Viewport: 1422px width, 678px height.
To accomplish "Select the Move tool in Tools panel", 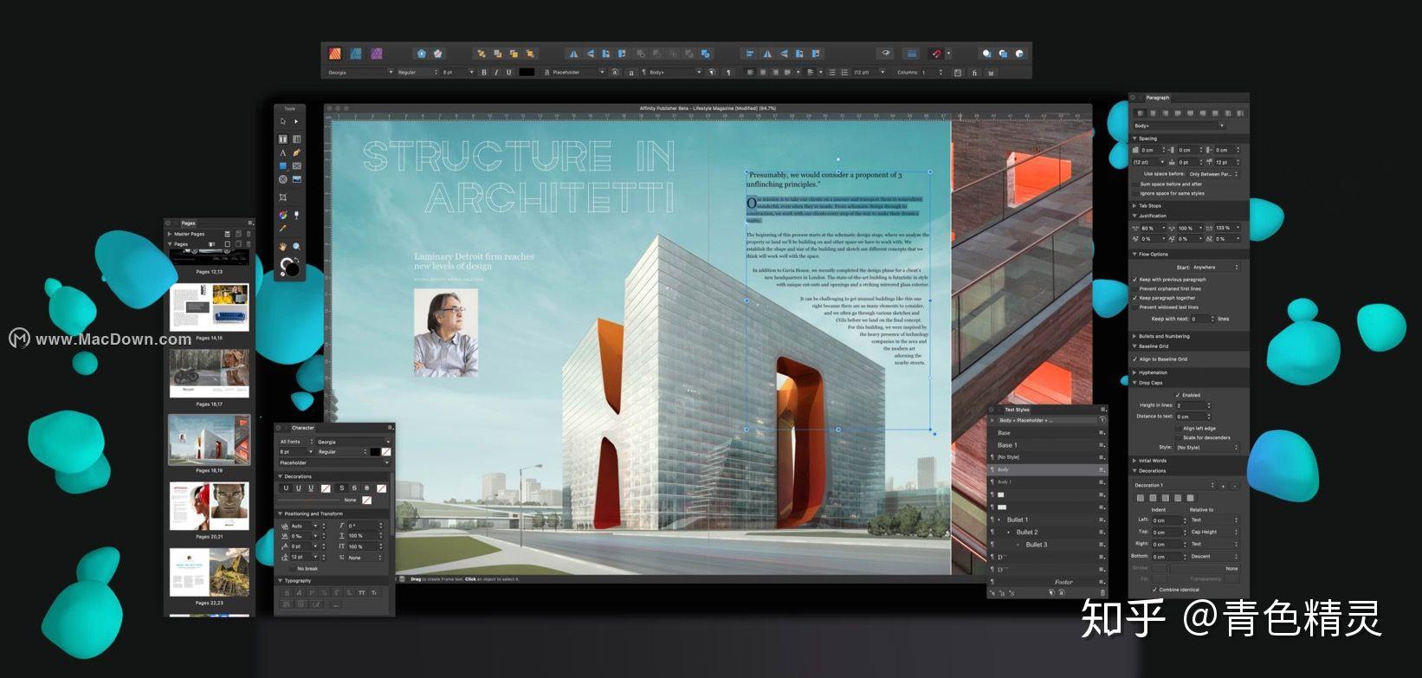I will (282, 121).
